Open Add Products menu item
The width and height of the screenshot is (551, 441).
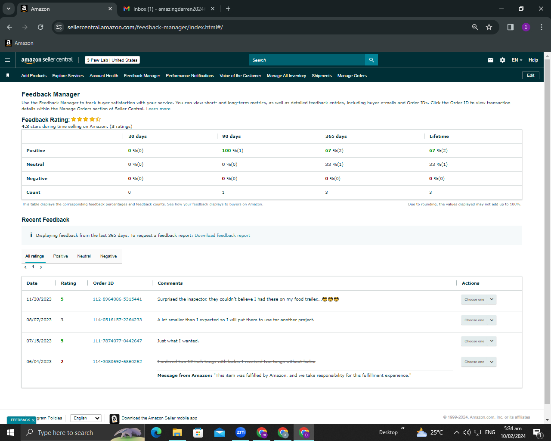34,76
